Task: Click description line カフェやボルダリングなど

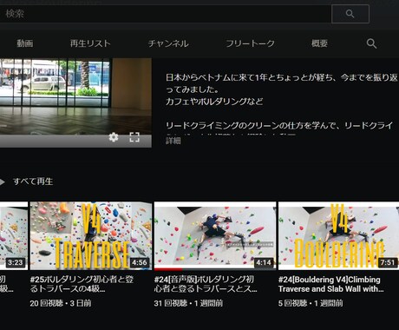Action: tap(214, 102)
